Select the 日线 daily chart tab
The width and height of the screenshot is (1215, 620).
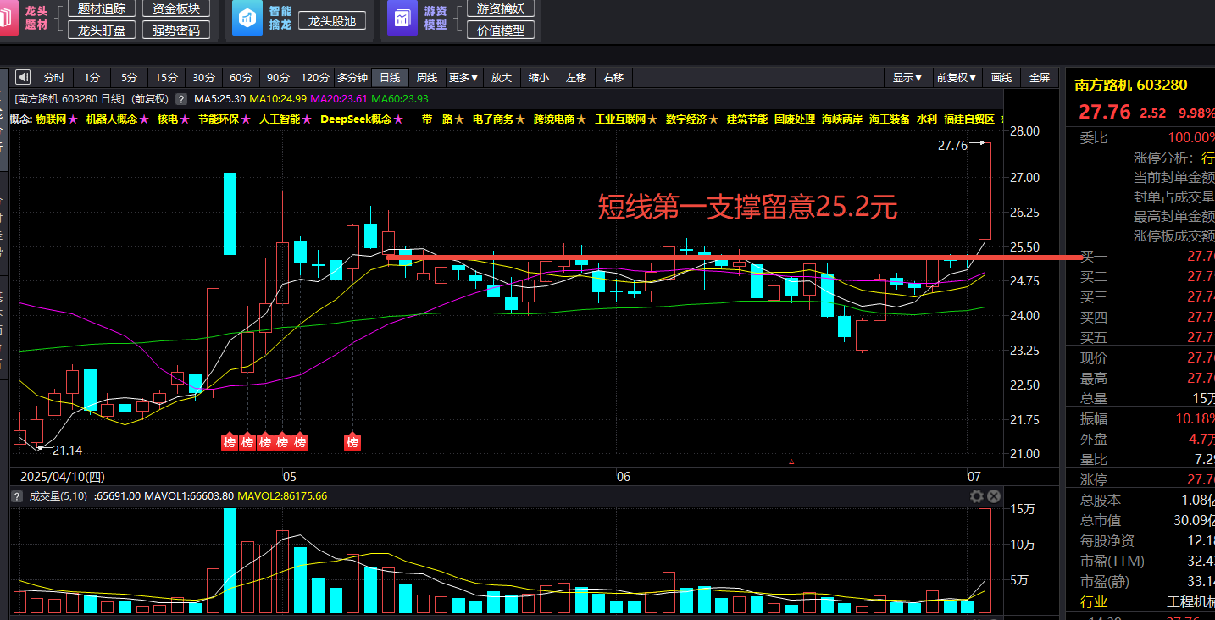point(390,78)
